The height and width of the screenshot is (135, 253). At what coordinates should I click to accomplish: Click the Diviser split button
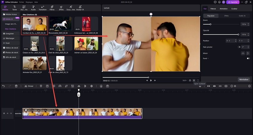click(29, 86)
